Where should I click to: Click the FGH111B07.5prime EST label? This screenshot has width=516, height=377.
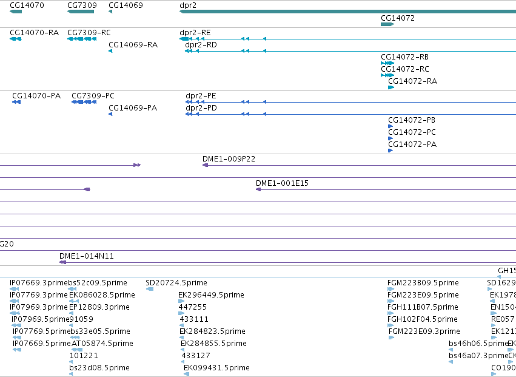(x=423, y=307)
